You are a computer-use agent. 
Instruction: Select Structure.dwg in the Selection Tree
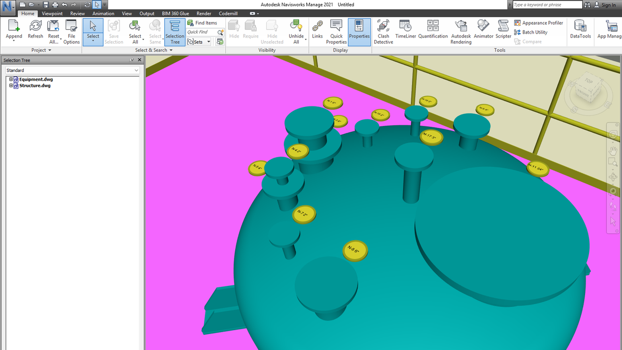point(35,86)
